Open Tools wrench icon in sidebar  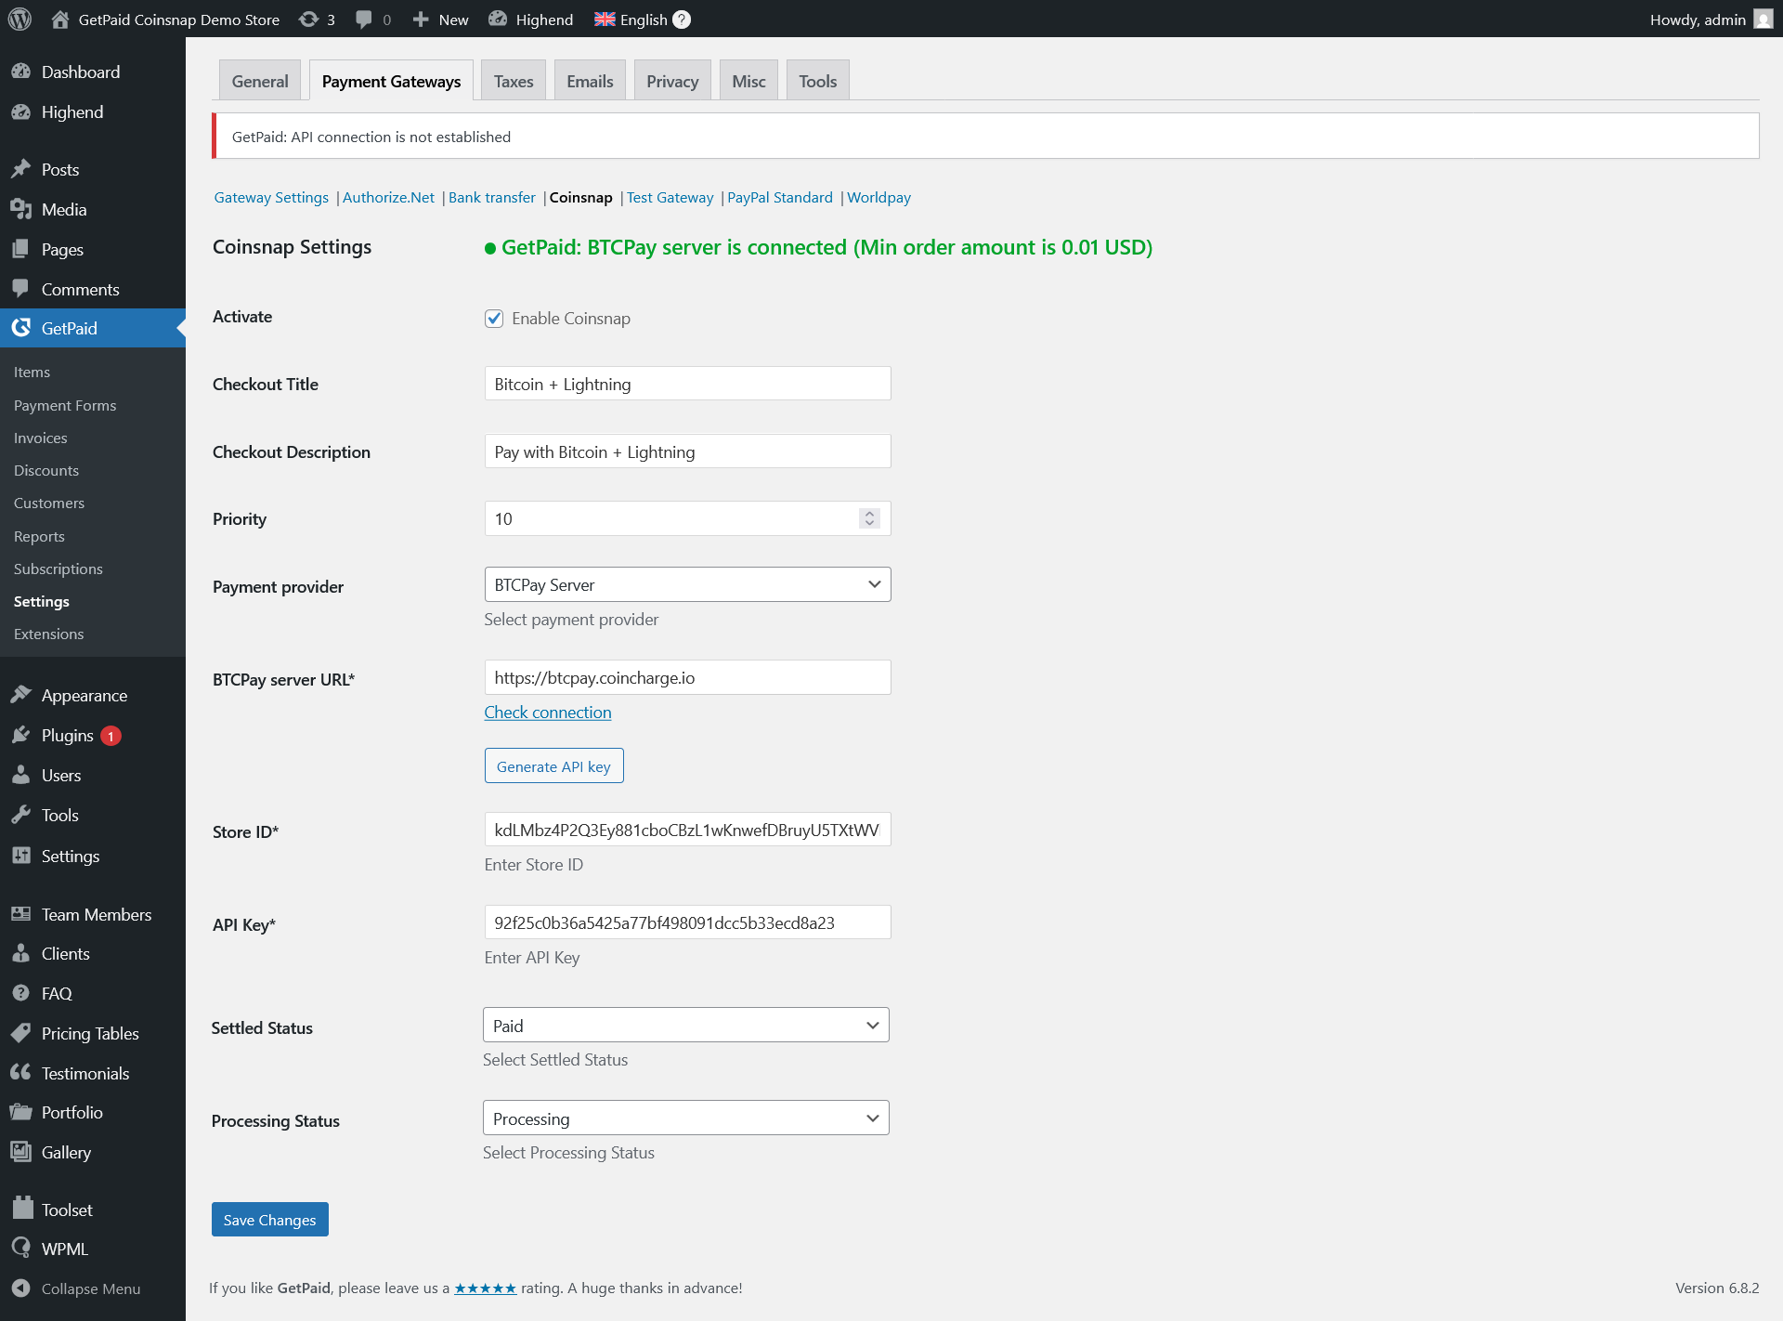(x=21, y=815)
